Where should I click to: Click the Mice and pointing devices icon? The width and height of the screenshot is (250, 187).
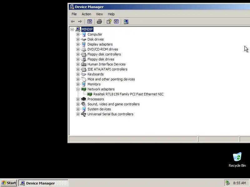pyautogui.click(x=84, y=79)
